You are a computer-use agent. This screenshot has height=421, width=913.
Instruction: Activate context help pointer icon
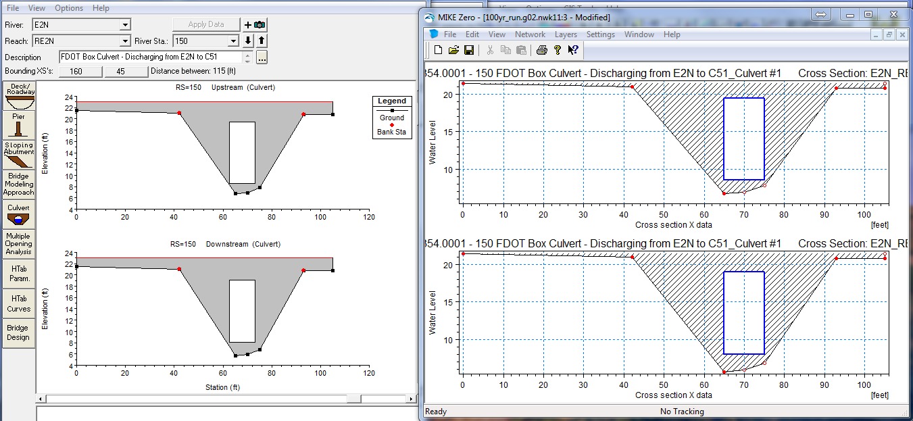(x=573, y=49)
